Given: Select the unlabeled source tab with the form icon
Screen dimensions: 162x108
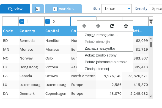Looking at the screenshot, I should [38, 9].
